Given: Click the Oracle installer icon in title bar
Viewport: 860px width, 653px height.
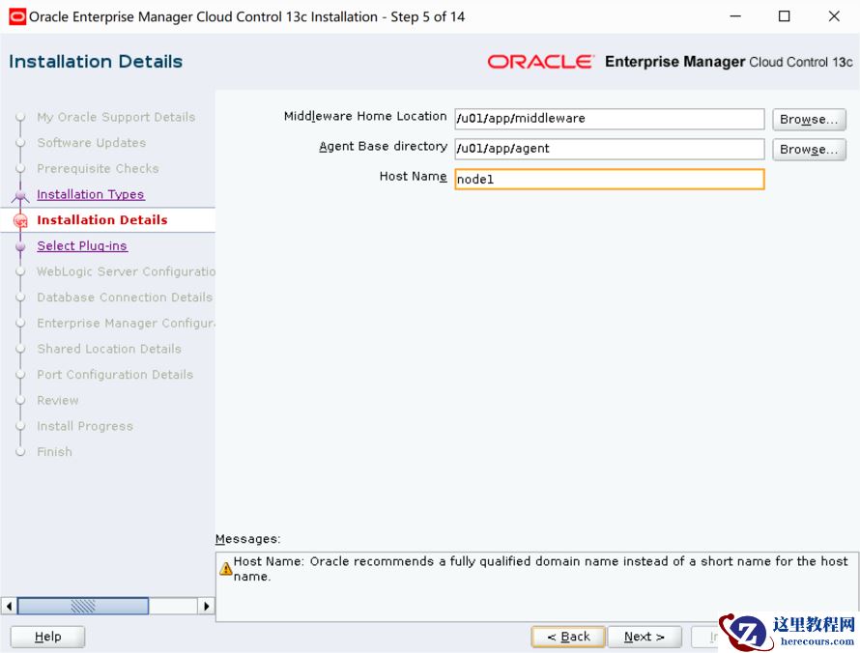Looking at the screenshot, I should 17,16.
